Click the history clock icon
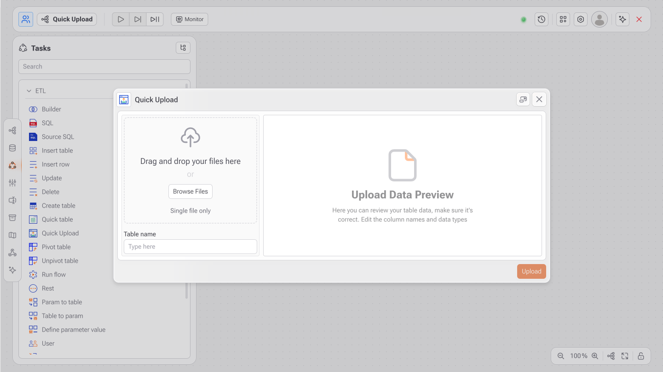Screen dimensions: 663x372 click(542, 19)
